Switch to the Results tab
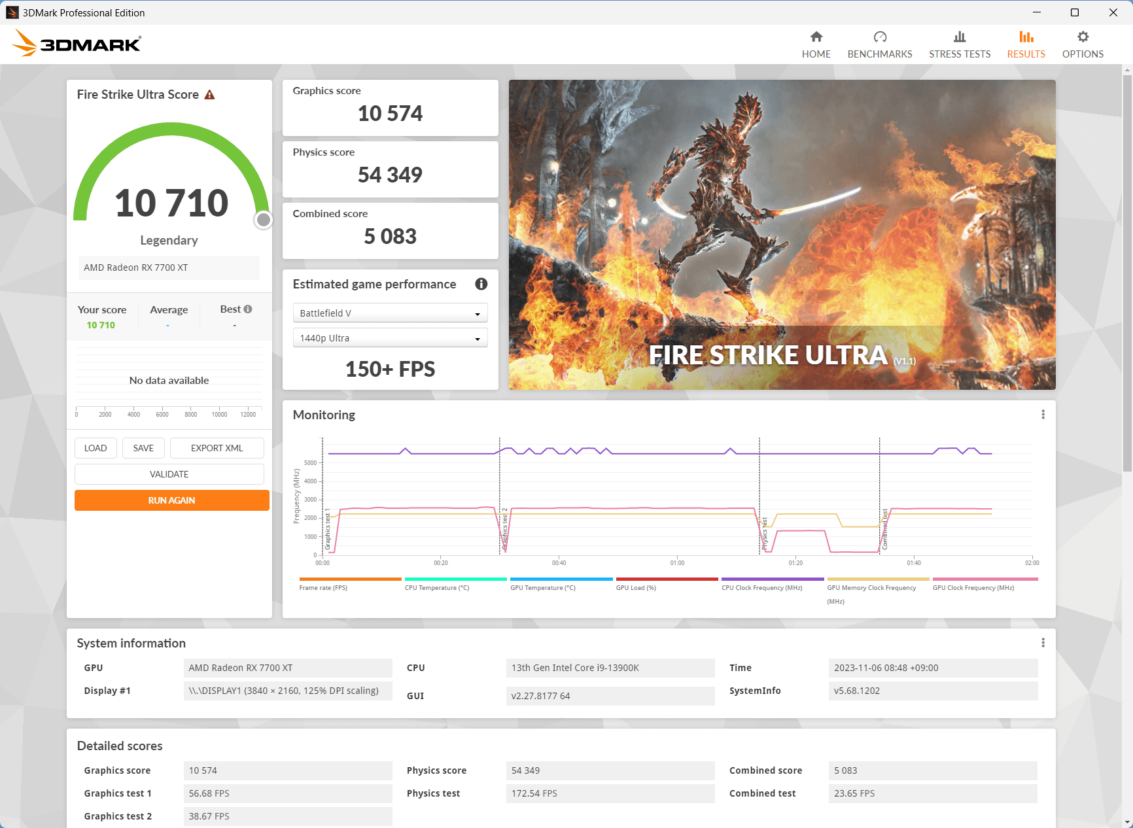This screenshot has width=1133, height=828. pos(1026,44)
